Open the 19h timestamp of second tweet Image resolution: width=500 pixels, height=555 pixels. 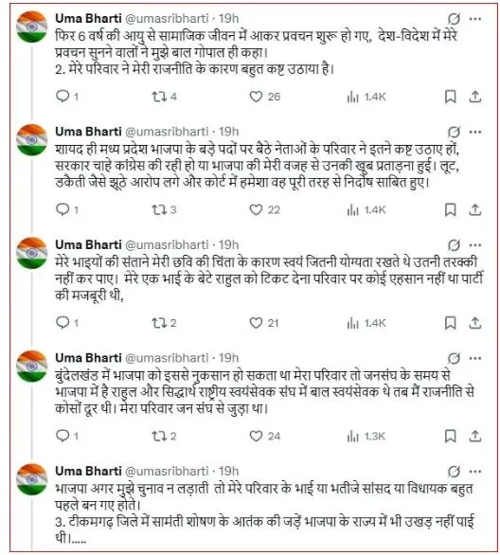228,132
